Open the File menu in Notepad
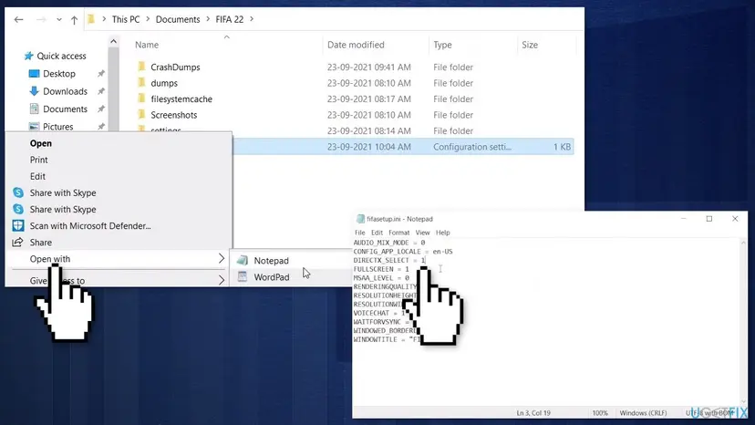Viewport: 755px width, 425px height. [x=359, y=233]
